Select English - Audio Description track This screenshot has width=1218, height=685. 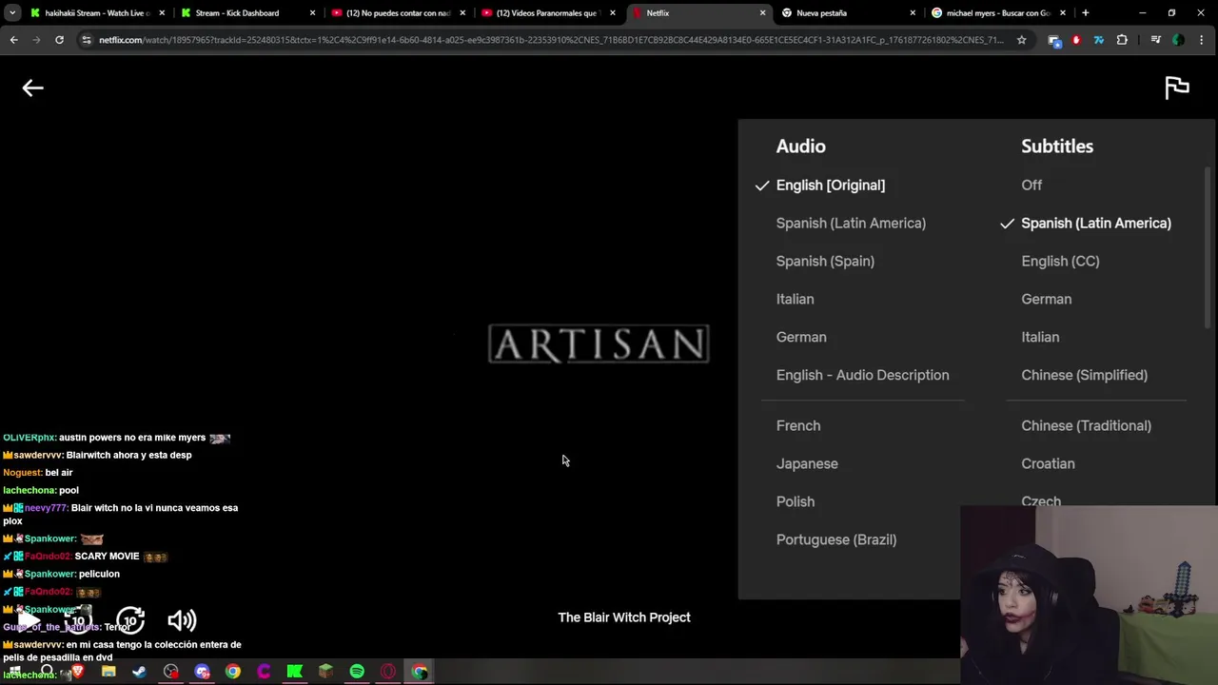pyautogui.click(x=862, y=376)
